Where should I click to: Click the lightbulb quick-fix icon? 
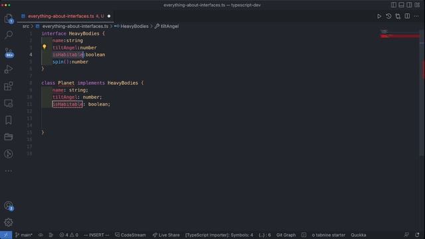(44, 47)
